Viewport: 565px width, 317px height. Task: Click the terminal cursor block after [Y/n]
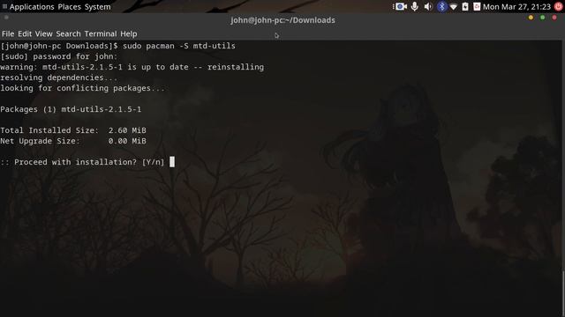[x=172, y=162]
